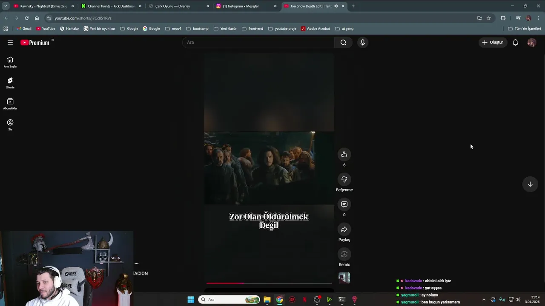Go to the YouTube Premium home logo
545x306 pixels.
[x=35, y=42]
